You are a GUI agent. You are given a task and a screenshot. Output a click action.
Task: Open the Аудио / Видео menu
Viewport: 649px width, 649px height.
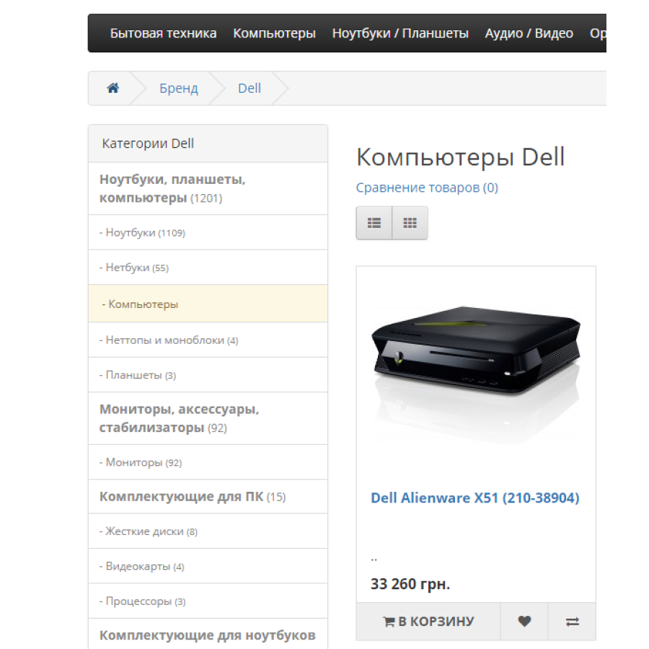pos(529,33)
